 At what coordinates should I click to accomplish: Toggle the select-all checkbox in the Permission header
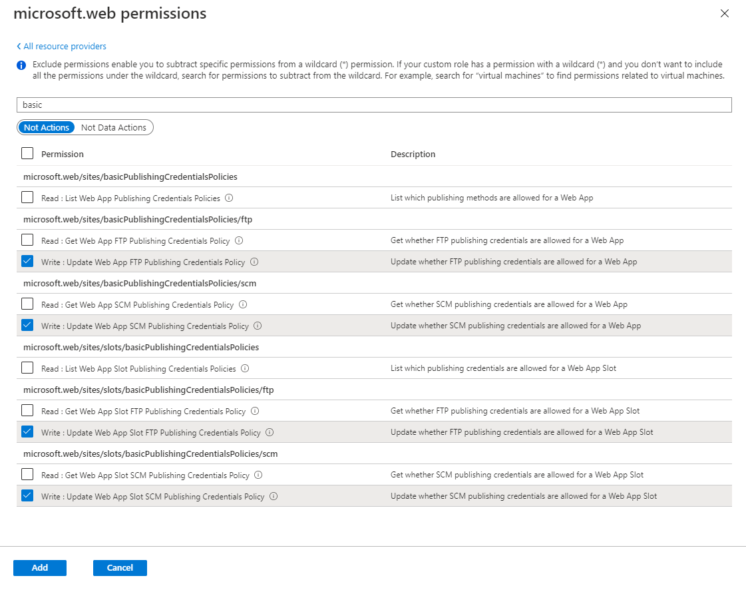point(27,153)
